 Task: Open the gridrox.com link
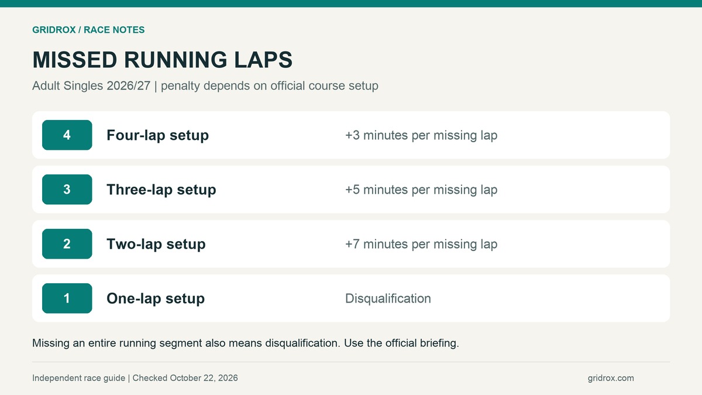[611, 378]
